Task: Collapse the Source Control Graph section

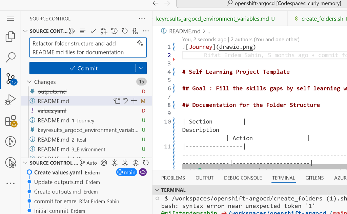Action: [x=25, y=163]
